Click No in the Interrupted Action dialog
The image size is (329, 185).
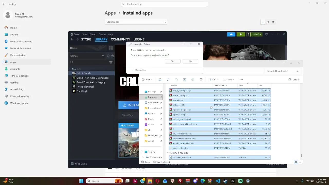pos(190,61)
